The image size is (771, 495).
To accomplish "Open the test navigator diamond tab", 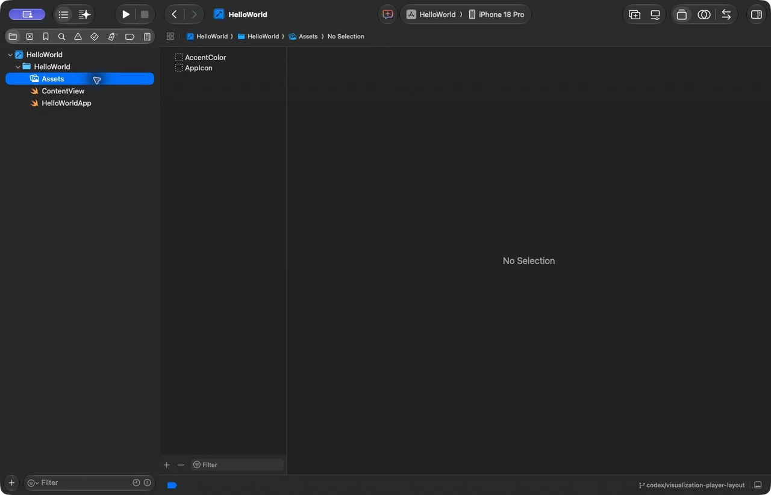I will 95,37.
